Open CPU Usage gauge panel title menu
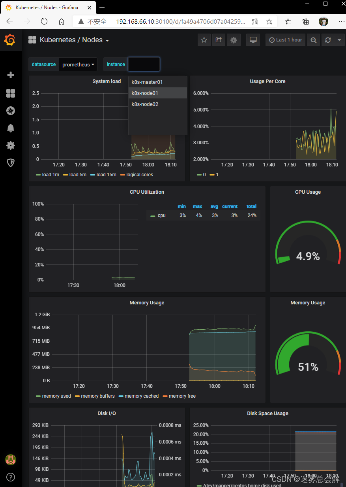The height and width of the screenshot is (487, 346). point(308,192)
